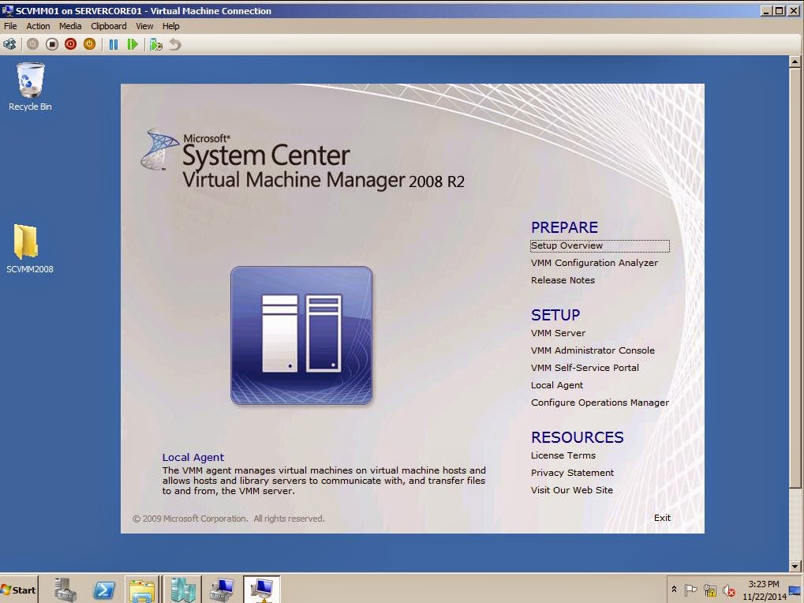
Task: Open Release Notes link
Action: tap(563, 280)
